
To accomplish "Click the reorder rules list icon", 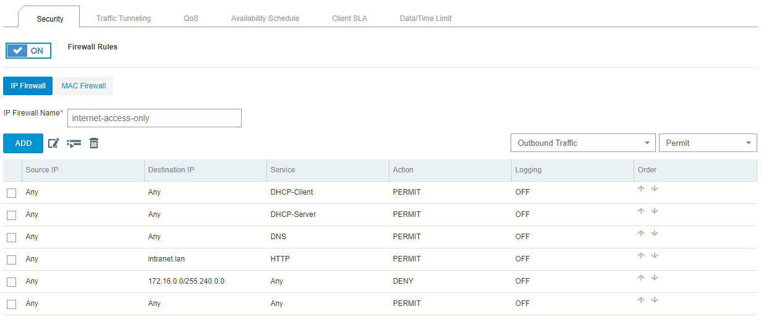I will coord(74,143).
